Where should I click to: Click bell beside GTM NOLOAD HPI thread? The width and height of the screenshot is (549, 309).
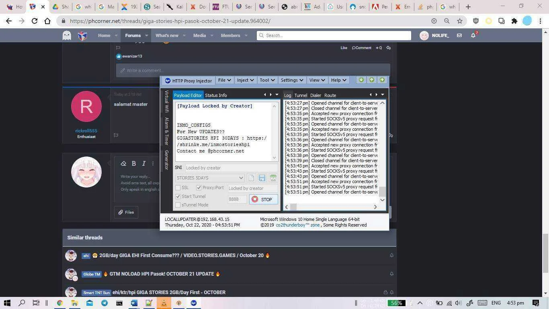391,274
